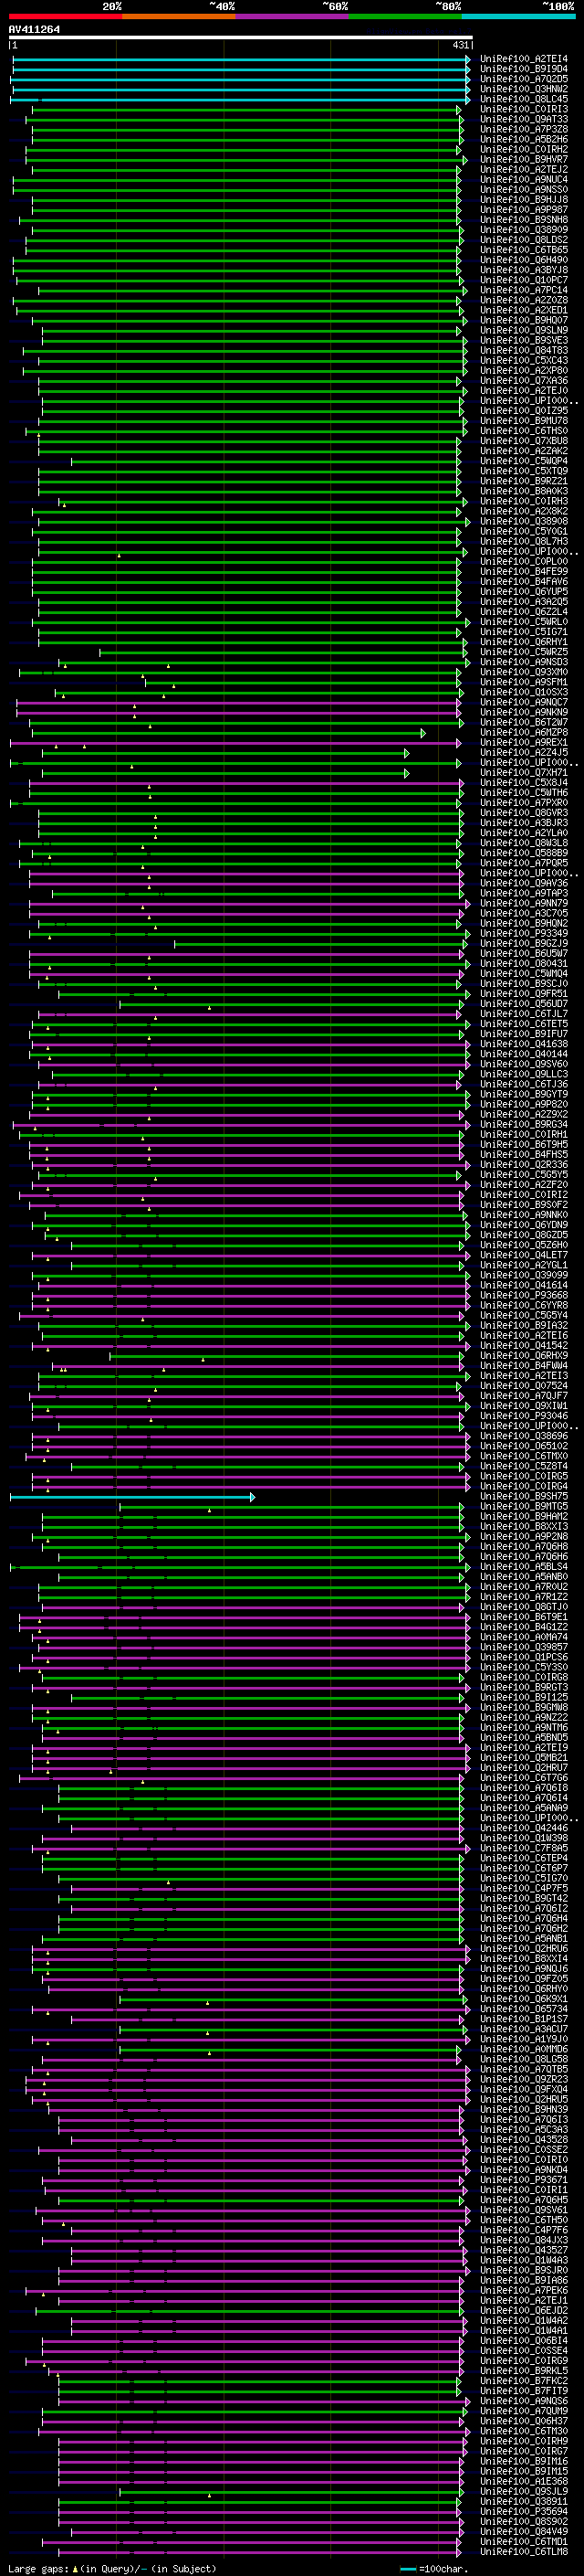Select hit label UniRef100_A9P2N8
This screenshot has height=2576, width=584.
(x=524, y=1537)
